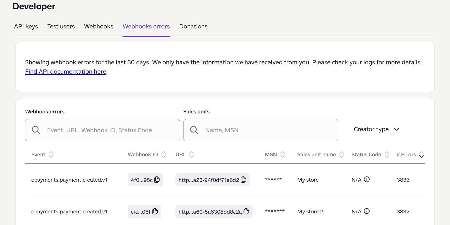Sort table by MSN column
450x225 pixels.
[x=283, y=154]
